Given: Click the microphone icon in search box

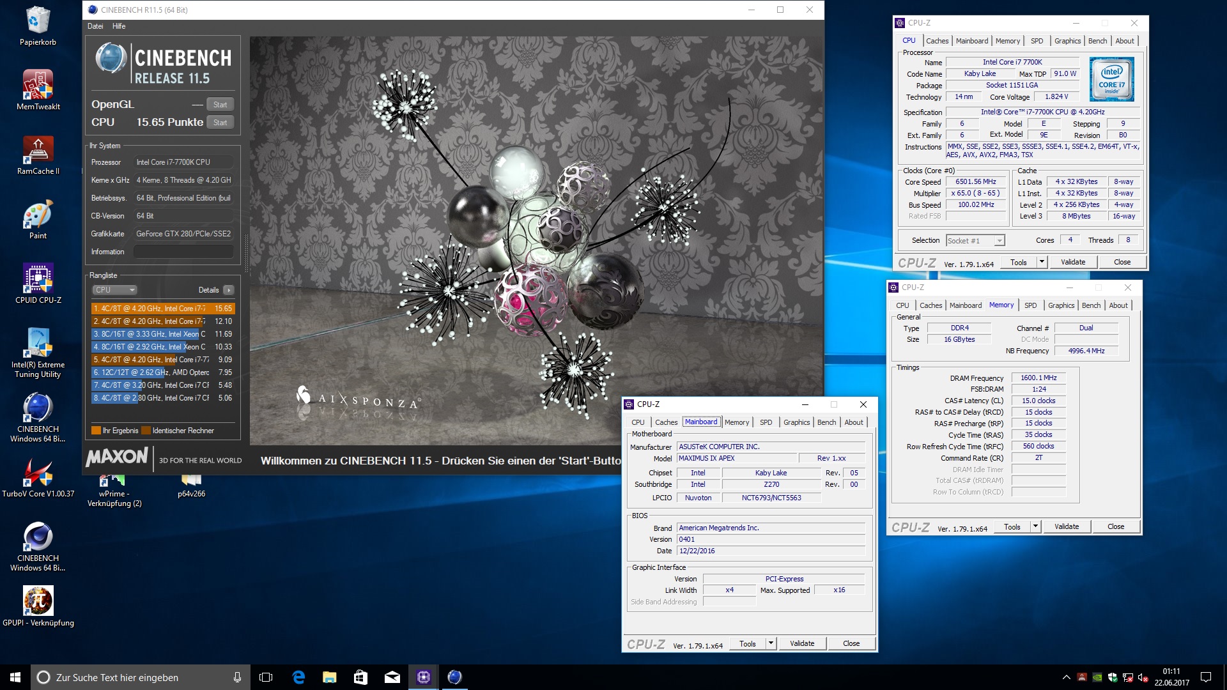Looking at the screenshot, I should (x=237, y=677).
